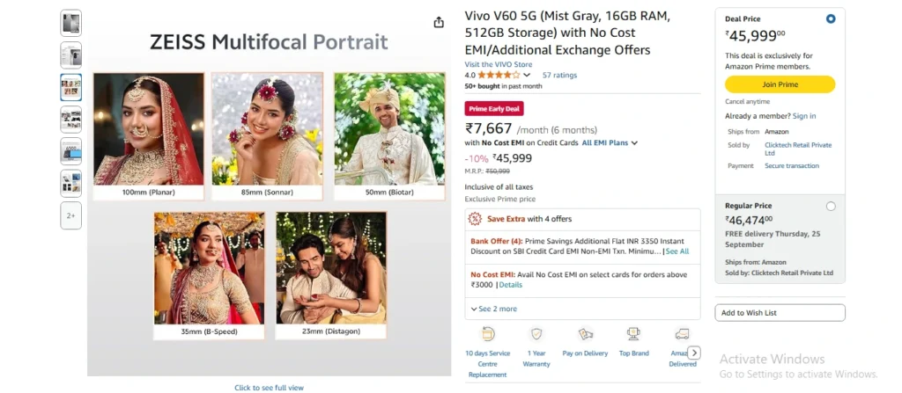The width and height of the screenshot is (902, 393).
Task: Click the 10 days Service Centre Replacement icon
Action: [488, 334]
